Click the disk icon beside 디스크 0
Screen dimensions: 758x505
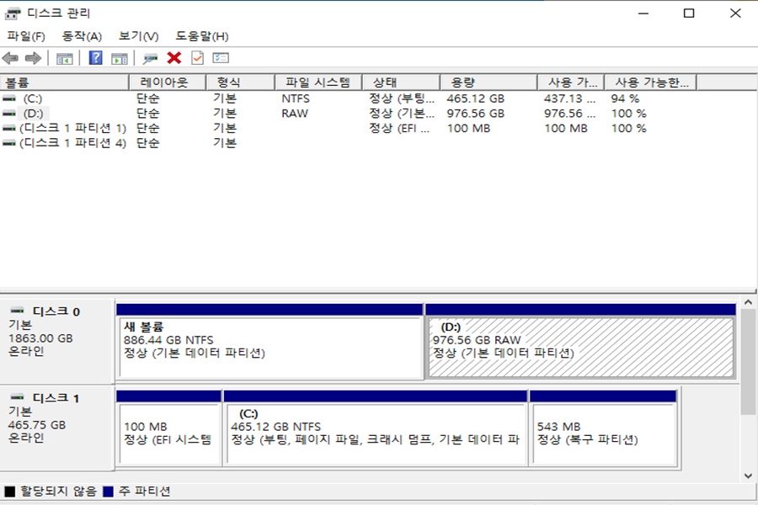[x=18, y=311]
